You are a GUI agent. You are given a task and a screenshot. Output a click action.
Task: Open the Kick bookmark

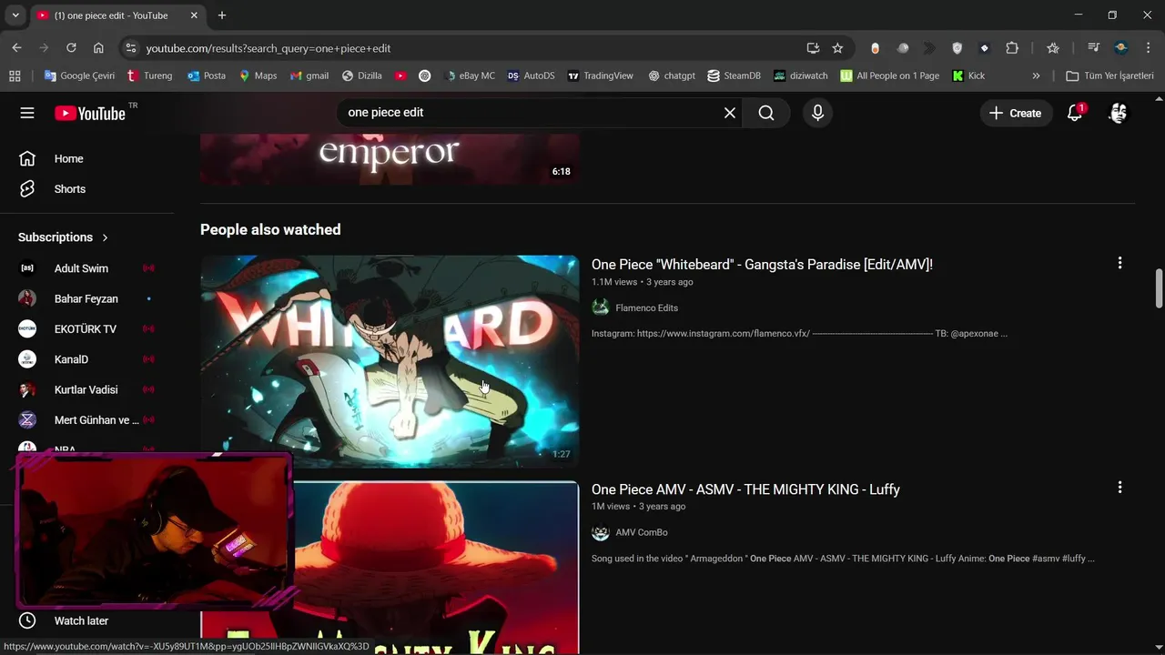click(968, 76)
